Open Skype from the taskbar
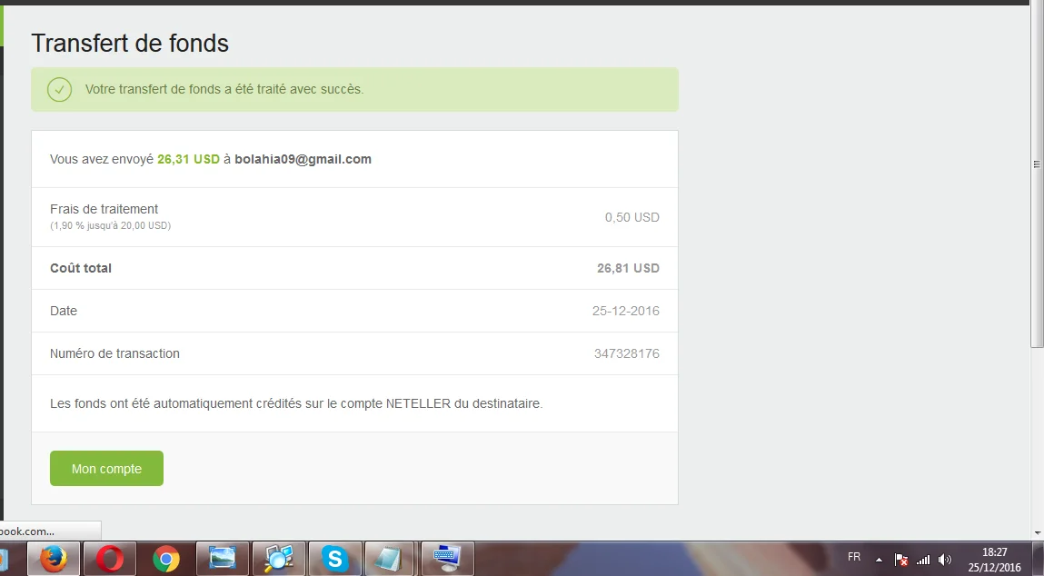 point(334,559)
